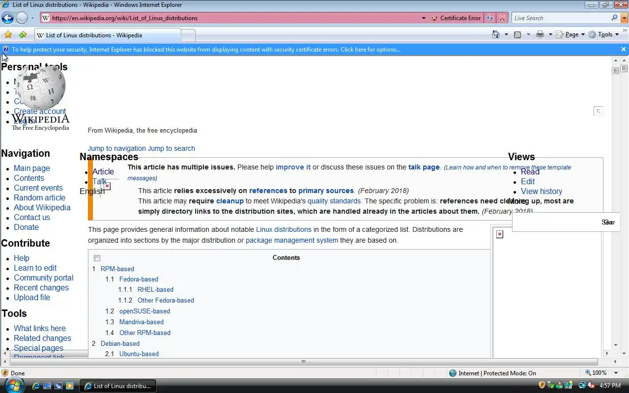Click the browser Forward arrow button
Image resolution: width=629 pixels, height=393 pixels.
[22, 18]
